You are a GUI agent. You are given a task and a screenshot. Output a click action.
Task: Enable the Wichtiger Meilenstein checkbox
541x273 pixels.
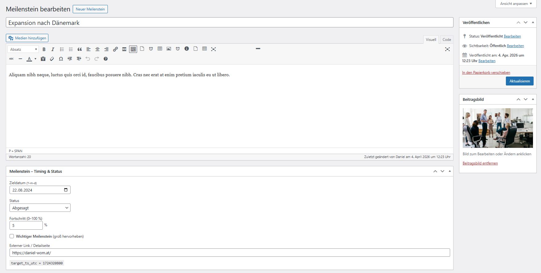coord(12,236)
